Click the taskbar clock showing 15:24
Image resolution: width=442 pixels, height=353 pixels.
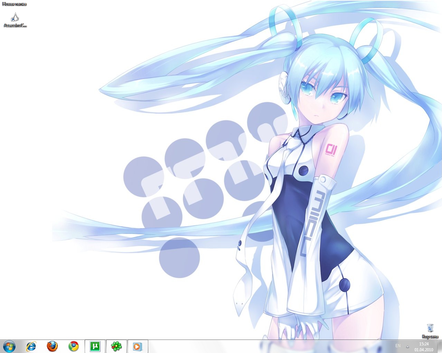coord(424,344)
